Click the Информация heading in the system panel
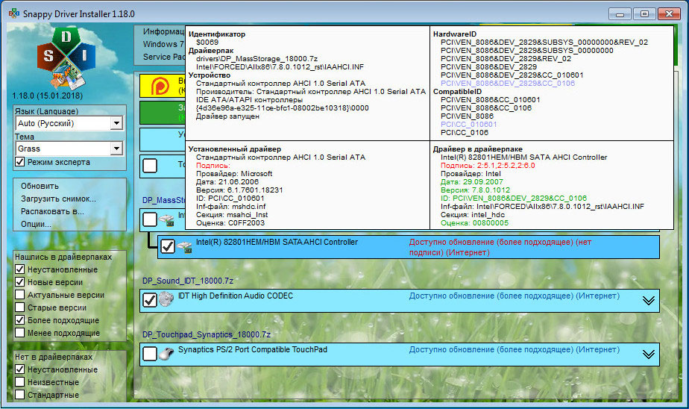689x409 pixels. click(163, 31)
